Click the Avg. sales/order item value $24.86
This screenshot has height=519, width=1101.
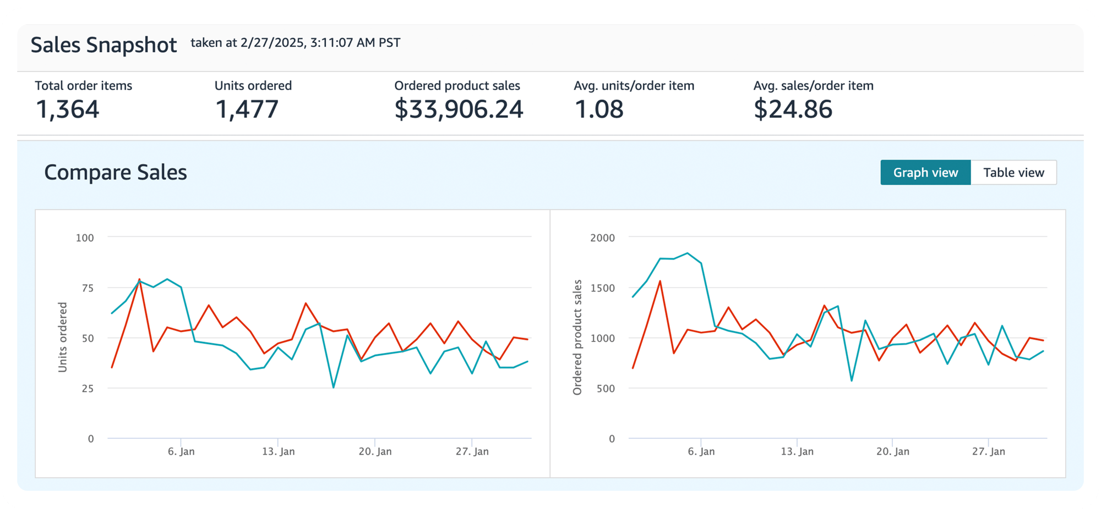[x=792, y=109]
